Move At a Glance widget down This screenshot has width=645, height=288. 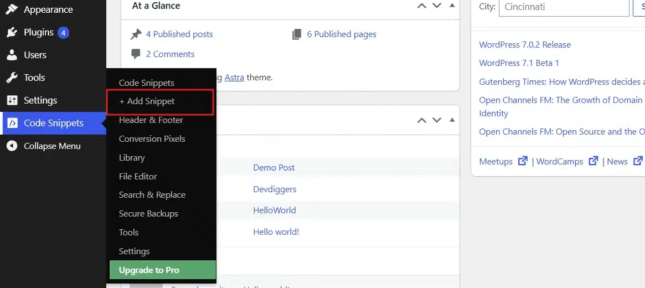click(x=436, y=6)
